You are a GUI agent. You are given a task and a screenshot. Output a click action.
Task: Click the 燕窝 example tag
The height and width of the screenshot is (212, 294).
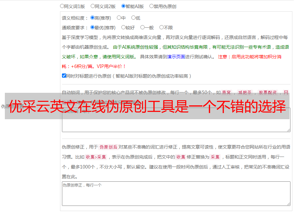(226, 92)
